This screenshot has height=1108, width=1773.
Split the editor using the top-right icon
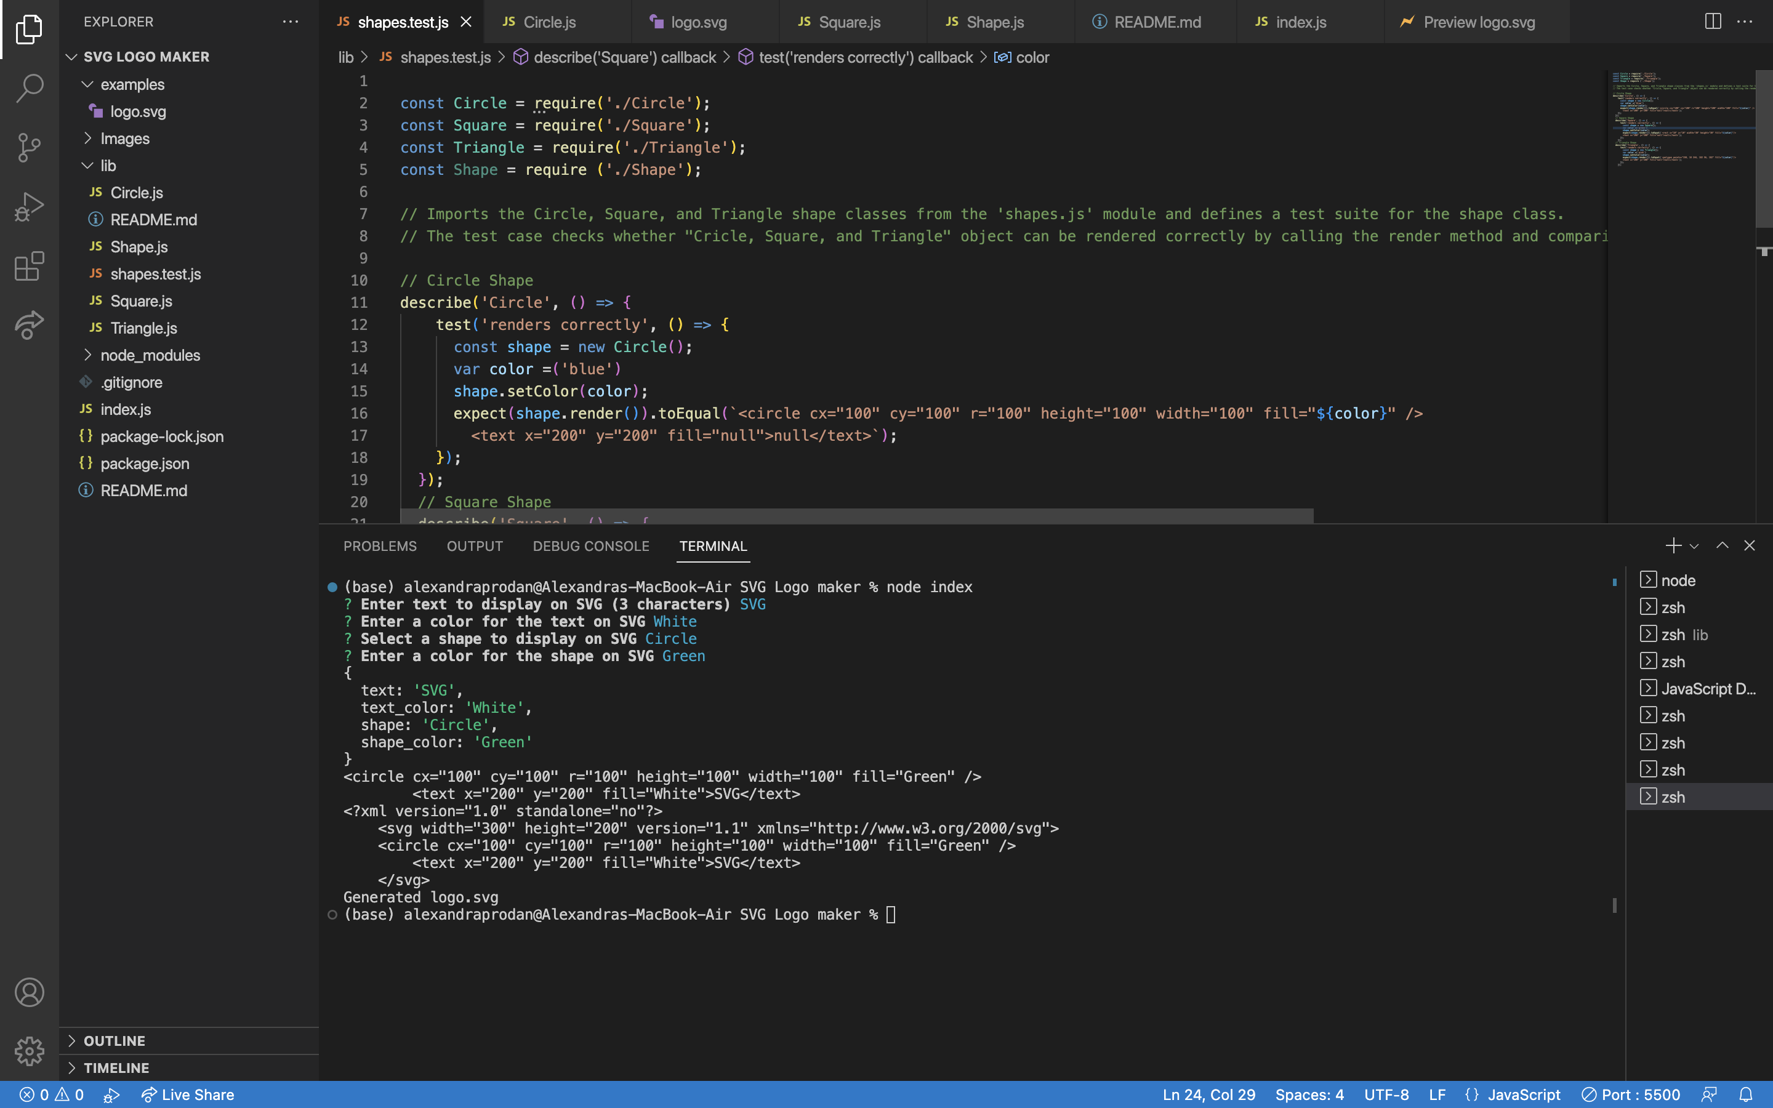pyautogui.click(x=1712, y=22)
